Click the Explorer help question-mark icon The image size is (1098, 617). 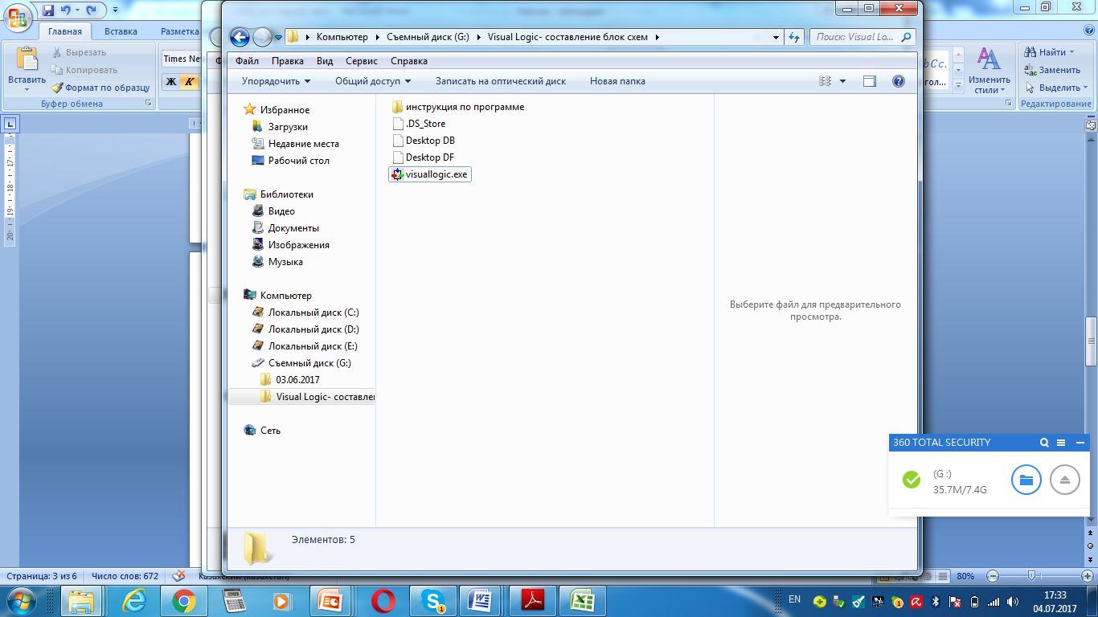coord(899,81)
